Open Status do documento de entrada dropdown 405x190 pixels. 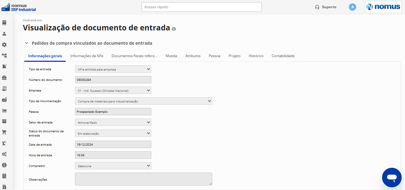point(113,133)
